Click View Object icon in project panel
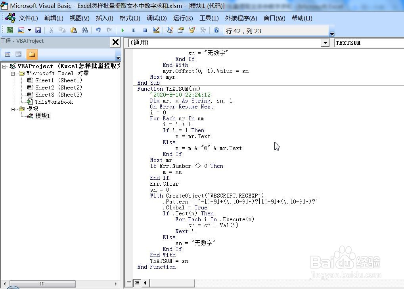The width and height of the screenshot is (404, 289). click(19, 54)
